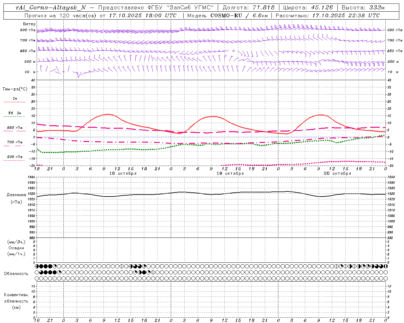Click the 18 октября date label
Screen dimensions: 404x323
click(x=123, y=173)
